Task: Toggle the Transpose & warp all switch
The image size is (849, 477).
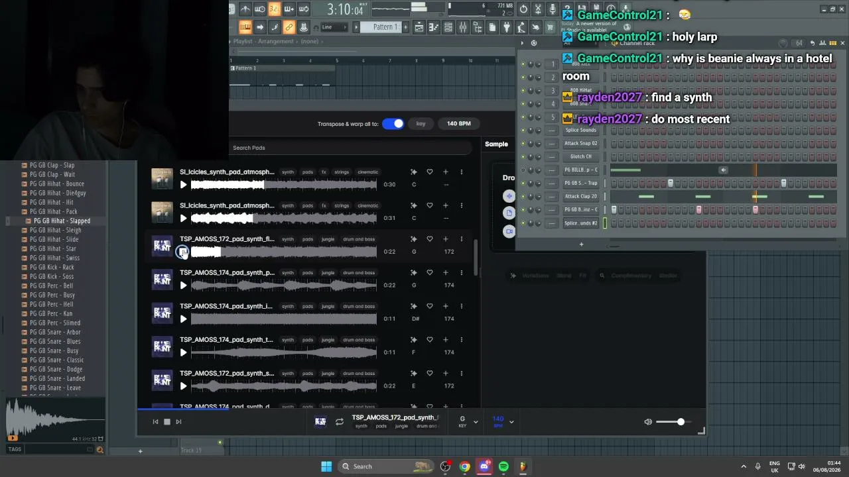Action: (x=393, y=124)
